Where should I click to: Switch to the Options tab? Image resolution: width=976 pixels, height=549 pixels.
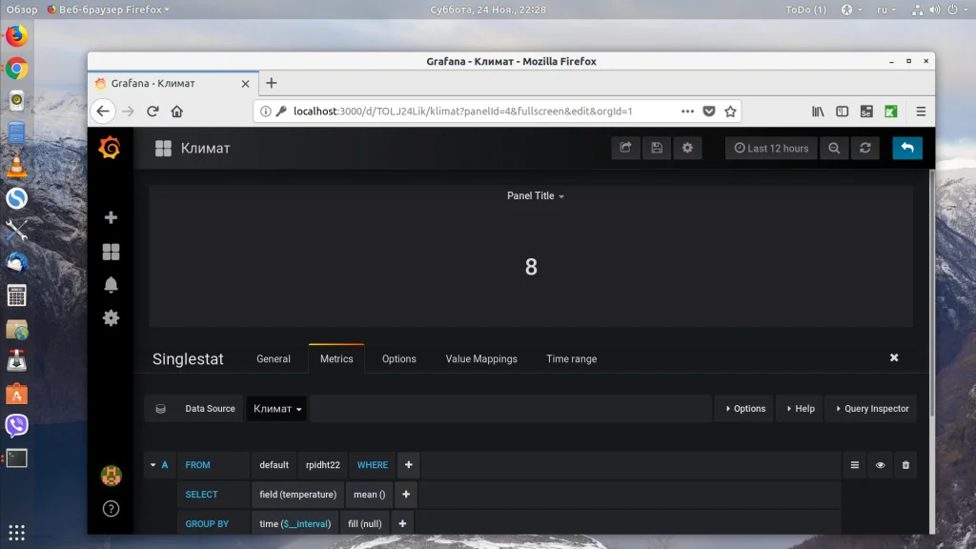pos(398,359)
